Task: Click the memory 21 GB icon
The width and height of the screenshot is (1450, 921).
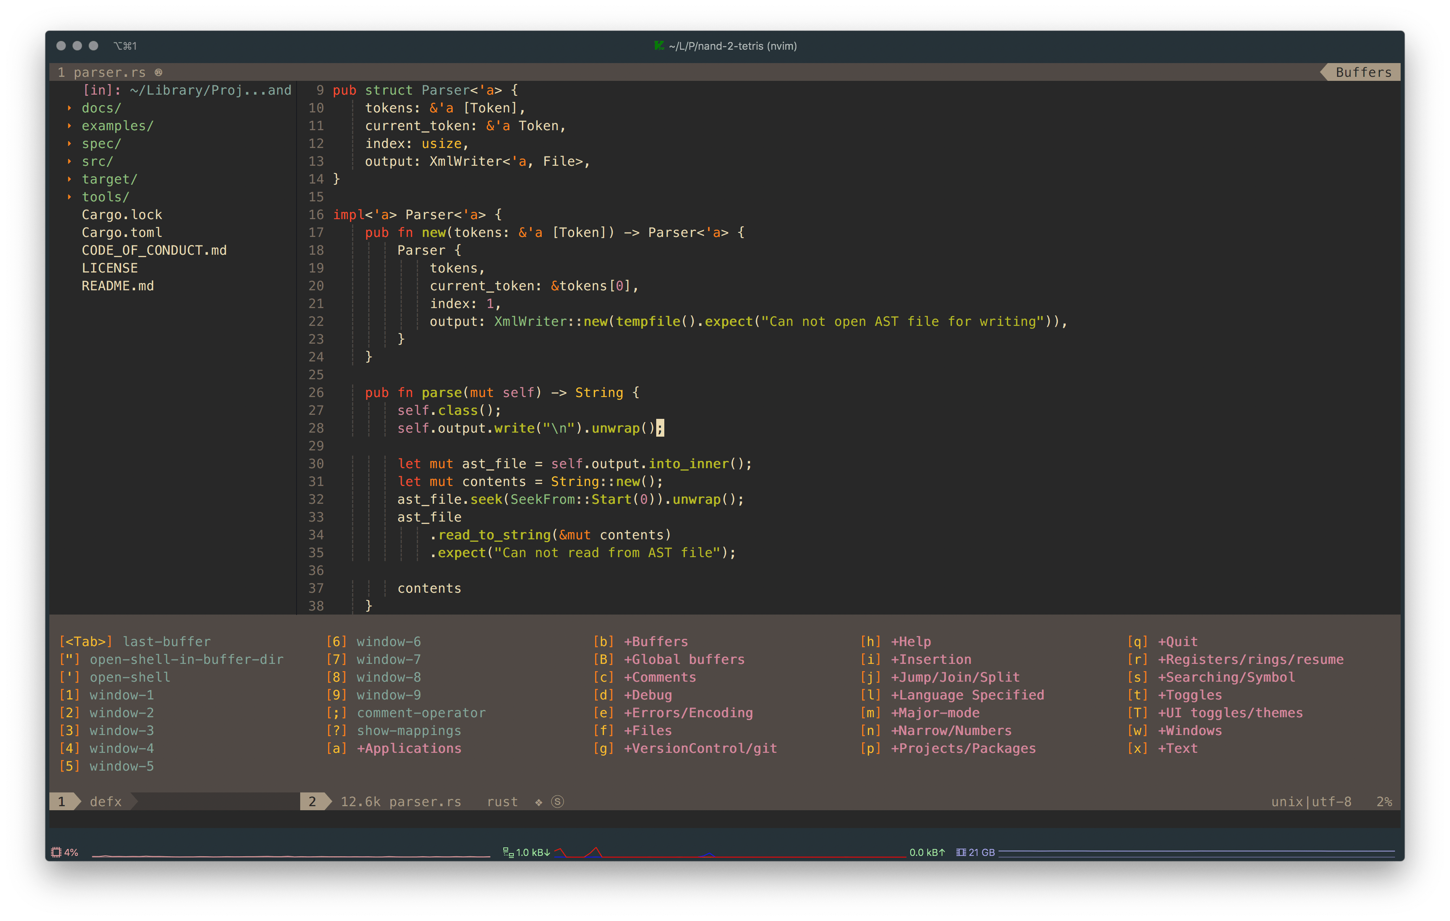Action: [961, 852]
